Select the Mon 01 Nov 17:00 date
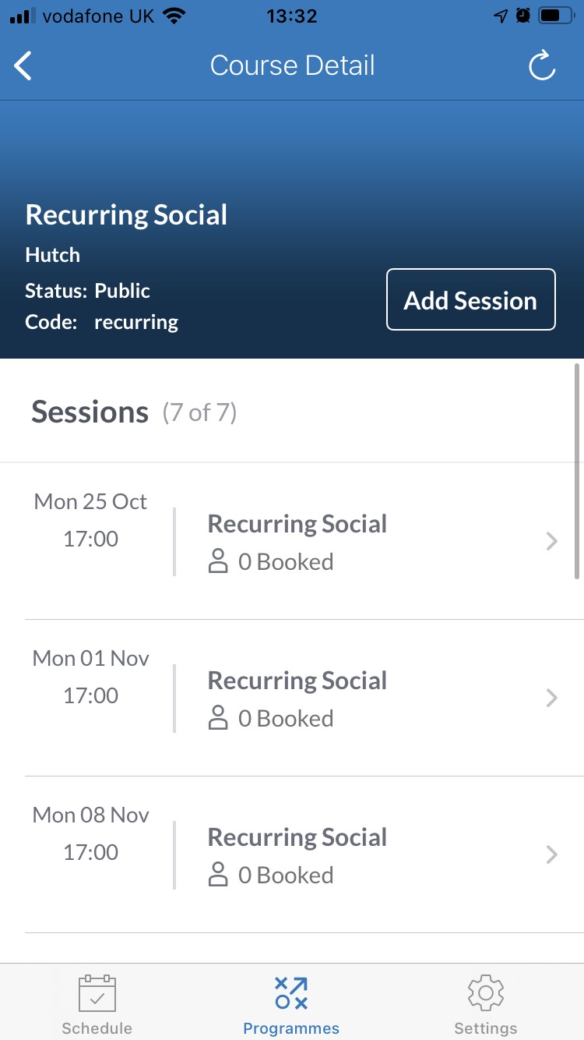This screenshot has height=1040, width=584. [91, 677]
